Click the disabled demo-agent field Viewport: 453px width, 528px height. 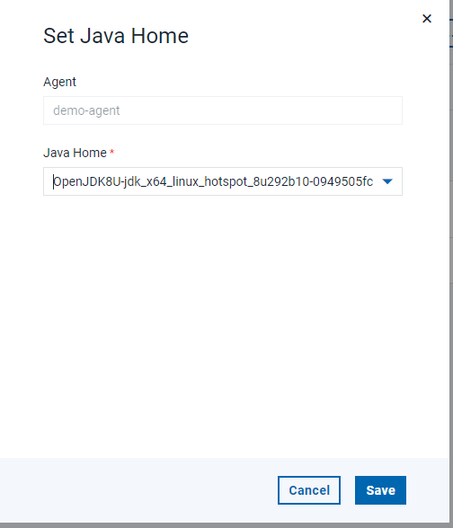[x=223, y=110]
